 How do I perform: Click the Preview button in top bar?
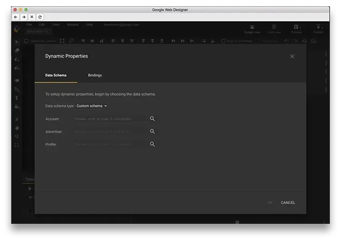pyautogui.click(x=296, y=29)
